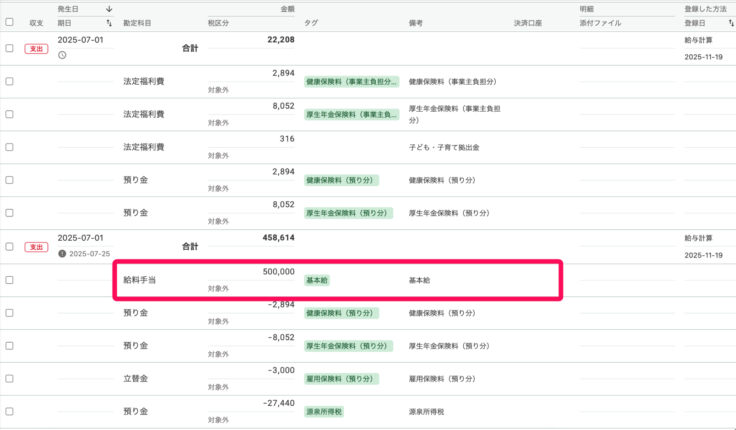Select the 458,614 total amount
Image resolution: width=736 pixels, height=430 pixels.
(x=279, y=238)
